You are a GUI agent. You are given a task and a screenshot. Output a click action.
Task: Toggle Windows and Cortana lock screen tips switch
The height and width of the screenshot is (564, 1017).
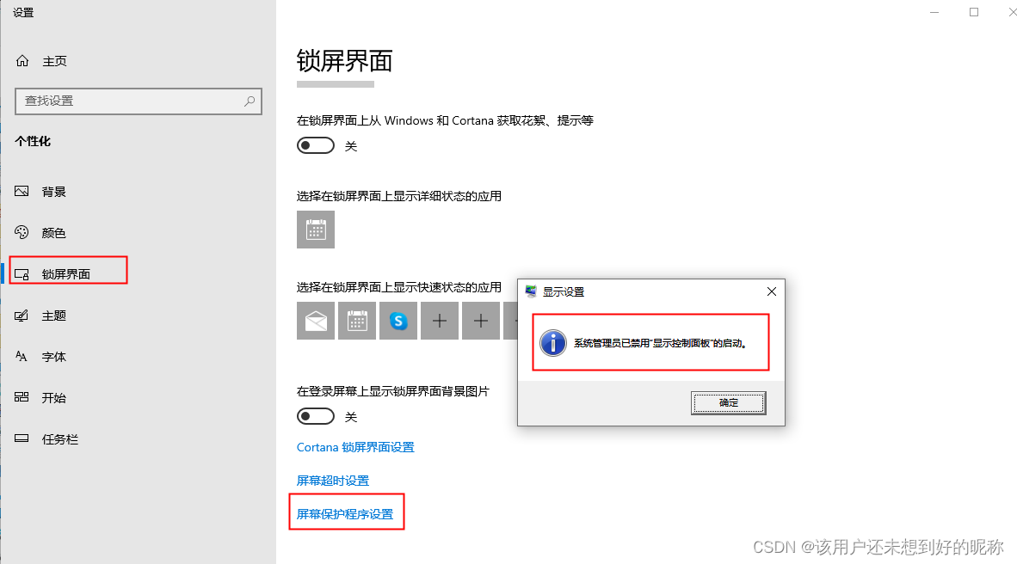tap(316, 145)
